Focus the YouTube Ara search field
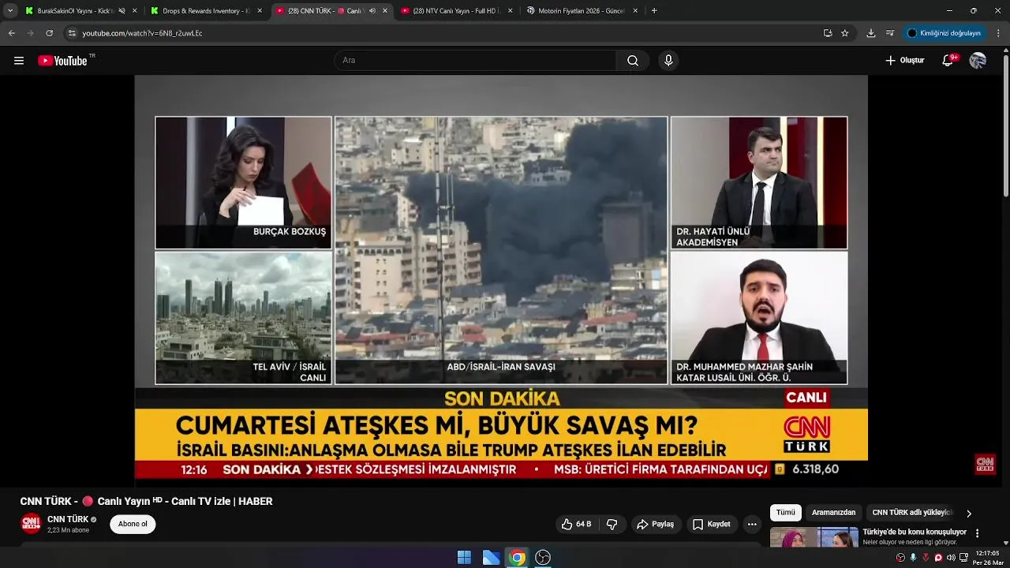The image size is (1010, 568). (475, 61)
